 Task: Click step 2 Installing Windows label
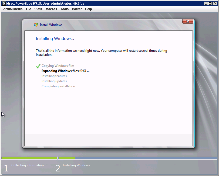[x=76, y=165]
